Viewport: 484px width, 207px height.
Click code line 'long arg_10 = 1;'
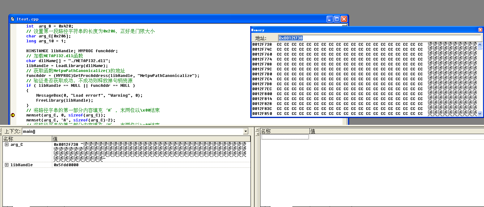[46, 41]
